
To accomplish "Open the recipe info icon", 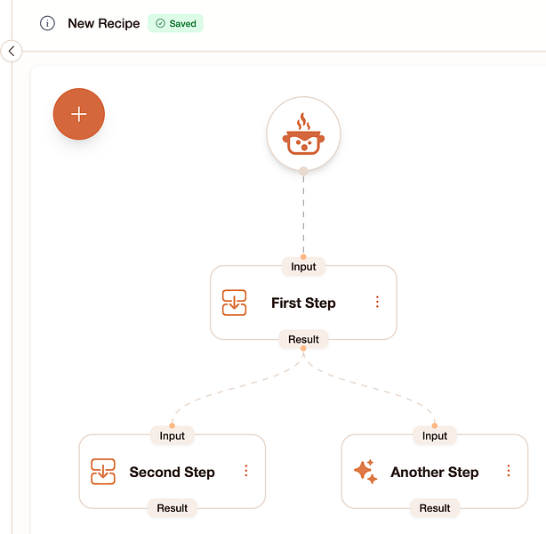I will [47, 23].
